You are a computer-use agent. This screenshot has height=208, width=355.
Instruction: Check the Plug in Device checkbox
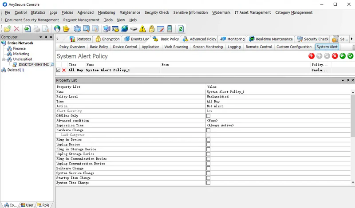[208, 140]
